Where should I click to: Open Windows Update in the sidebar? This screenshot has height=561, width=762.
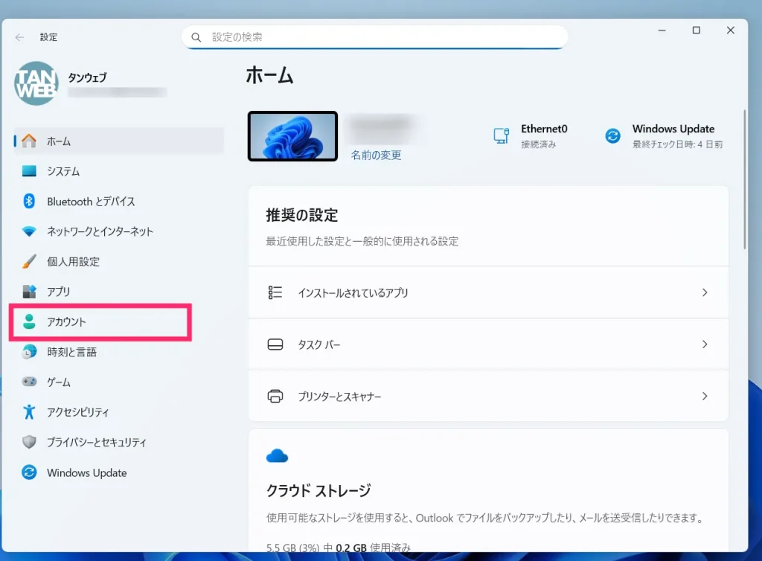pyautogui.click(x=119, y=472)
